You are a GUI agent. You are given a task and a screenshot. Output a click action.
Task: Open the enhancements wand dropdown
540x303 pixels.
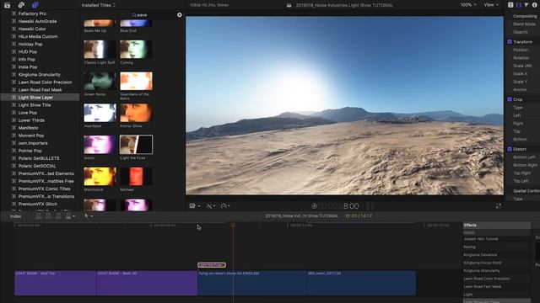tap(211, 205)
